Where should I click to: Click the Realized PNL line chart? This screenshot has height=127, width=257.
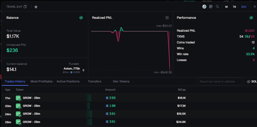click(x=131, y=49)
